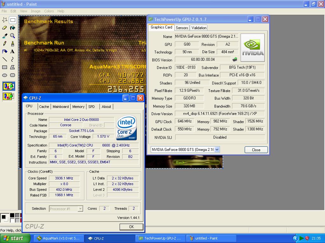This screenshot has width=325, height=243.
Task: Switch to the Memory tab in CPU-Z
Action: point(78,107)
